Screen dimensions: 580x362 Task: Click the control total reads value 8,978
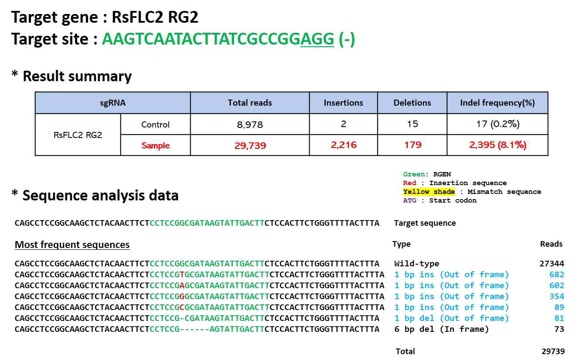[250, 124]
